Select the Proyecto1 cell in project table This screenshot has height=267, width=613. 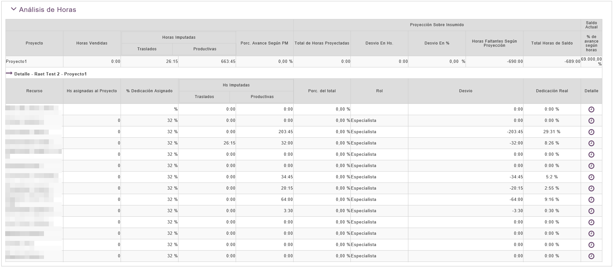coord(34,62)
